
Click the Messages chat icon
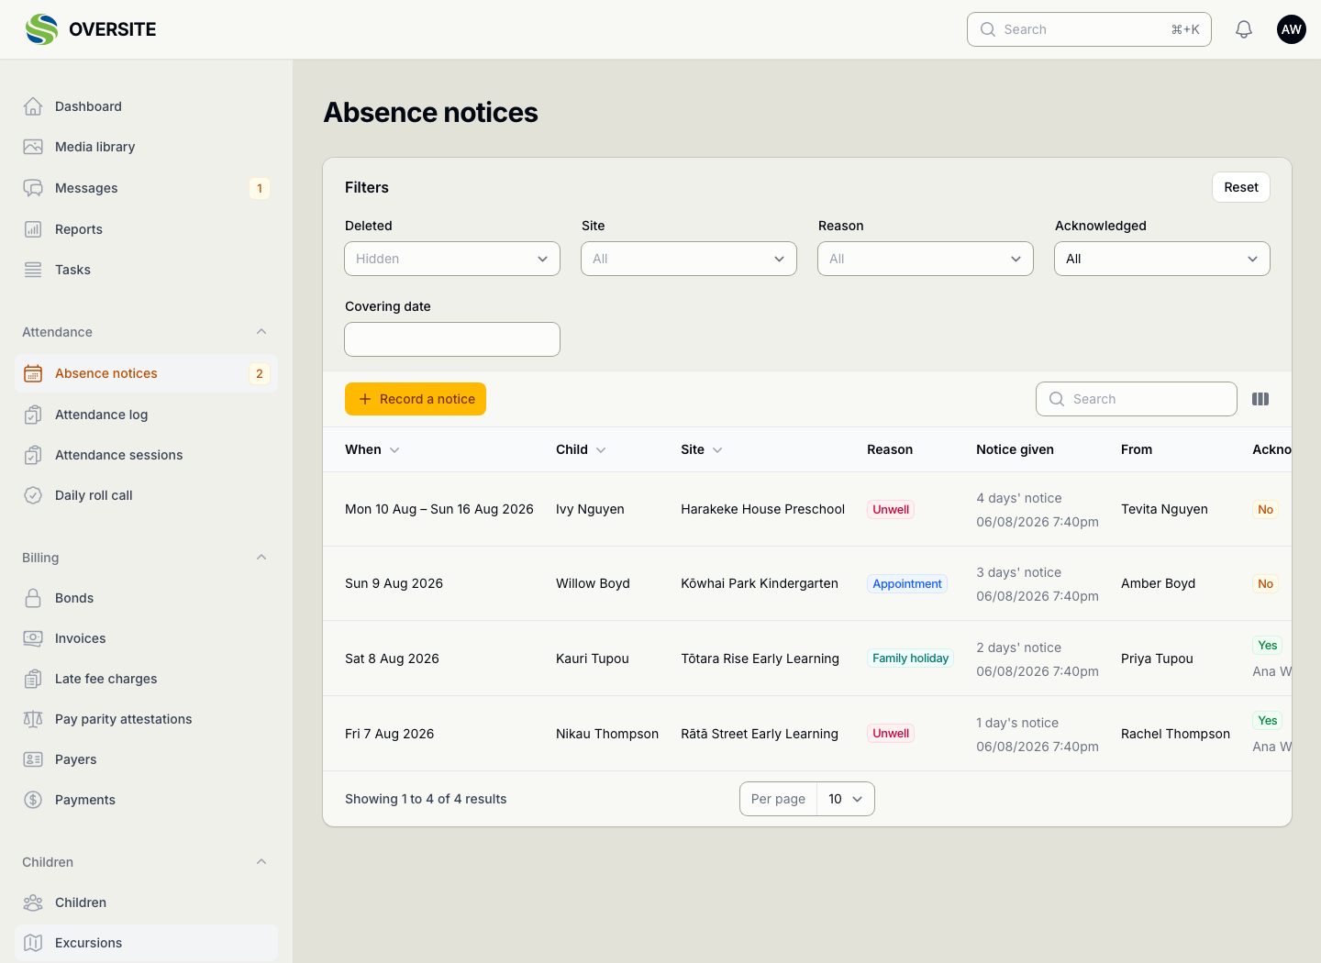pyautogui.click(x=33, y=188)
